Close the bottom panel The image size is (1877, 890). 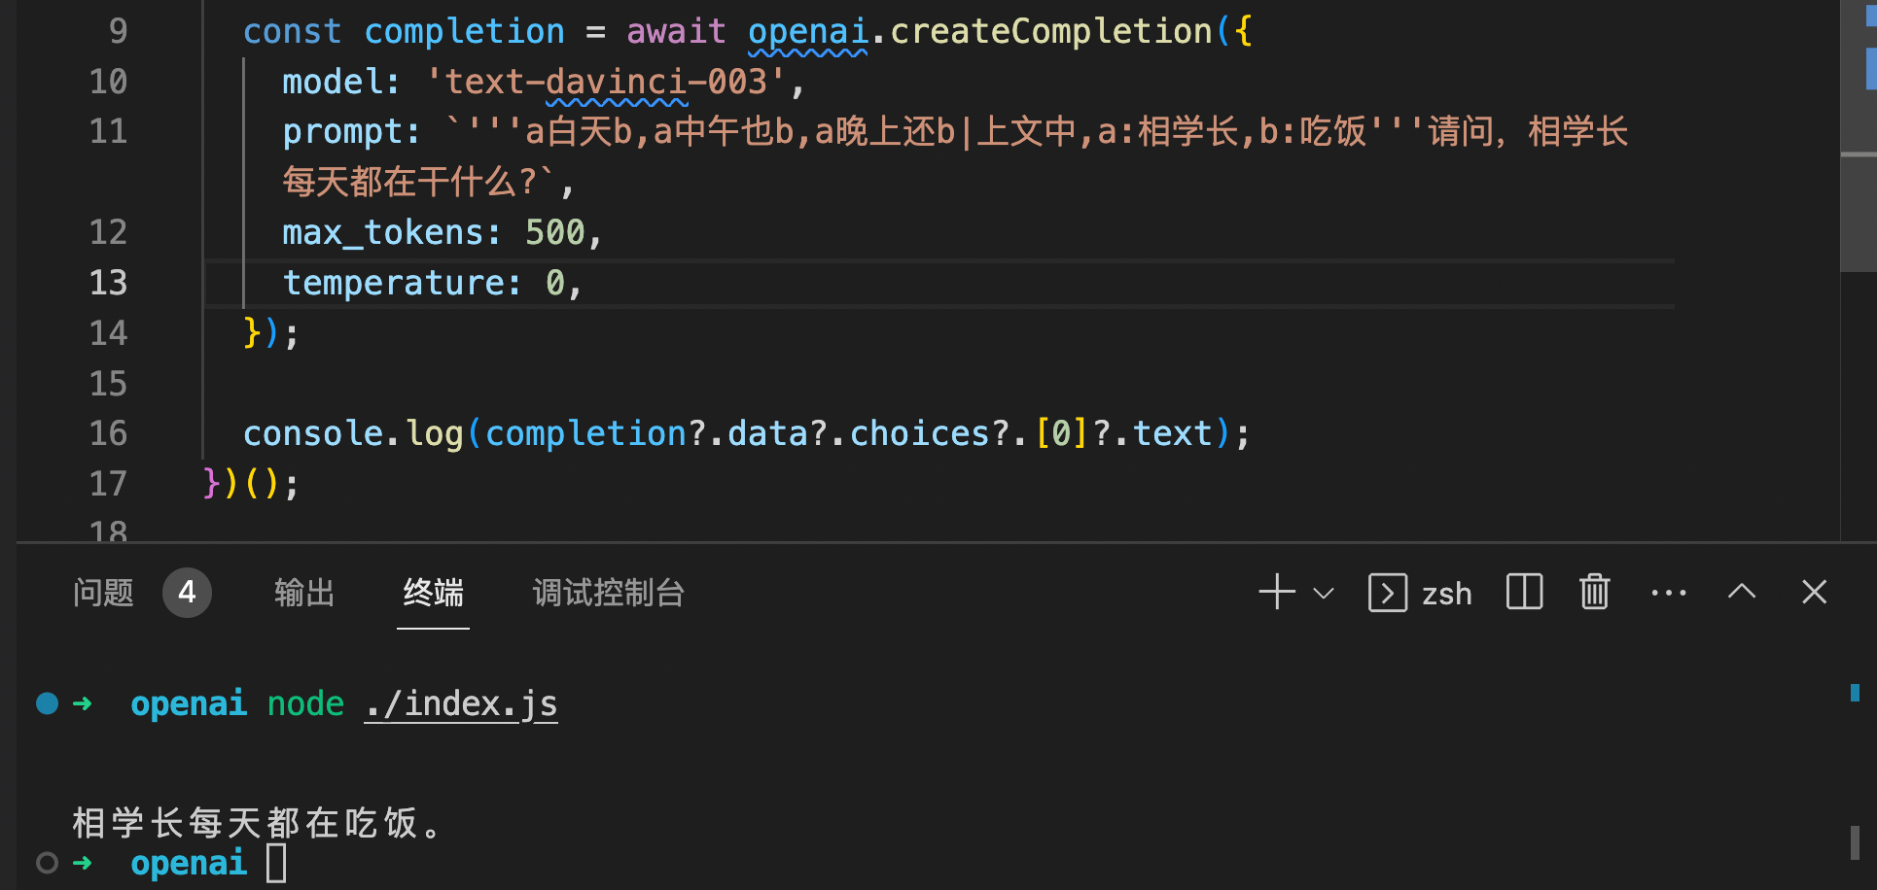1814,592
